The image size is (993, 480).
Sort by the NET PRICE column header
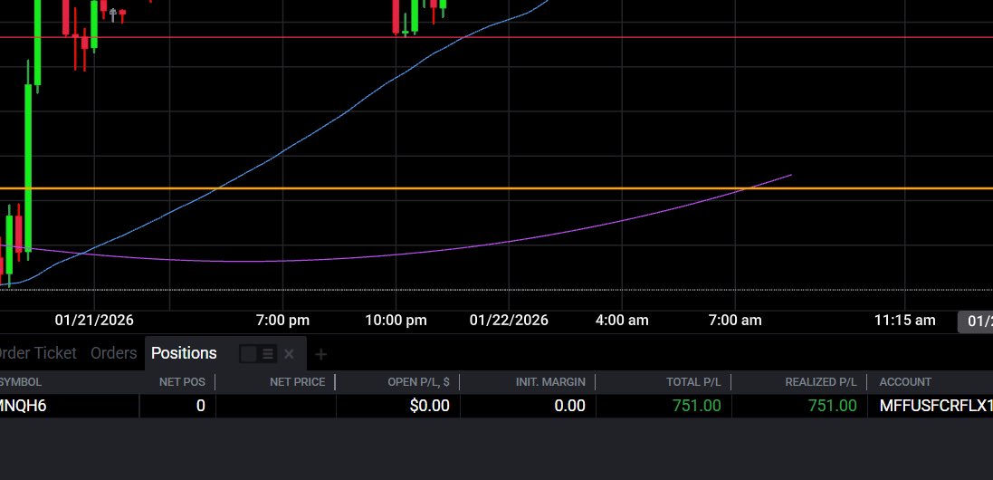297,382
